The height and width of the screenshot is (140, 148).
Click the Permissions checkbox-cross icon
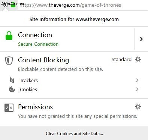(x=9, y=108)
